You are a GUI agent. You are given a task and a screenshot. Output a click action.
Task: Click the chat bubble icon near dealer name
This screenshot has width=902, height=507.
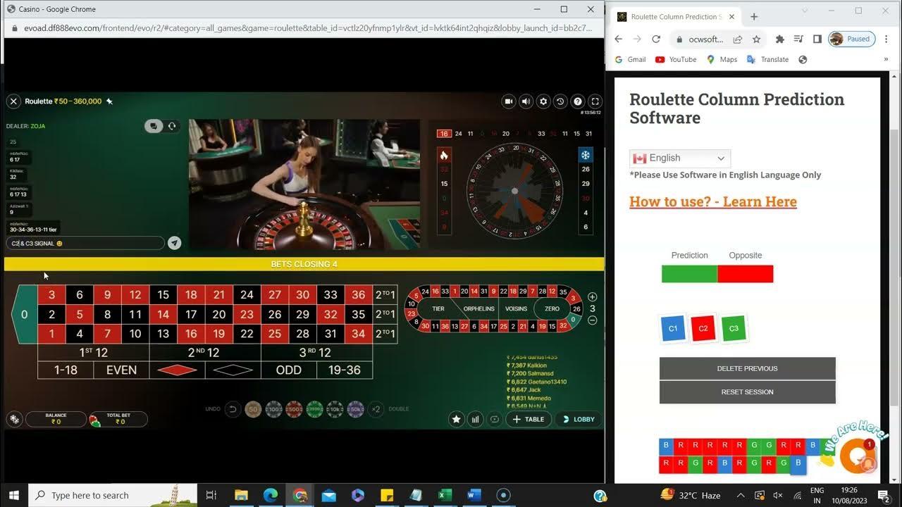(x=154, y=126)
